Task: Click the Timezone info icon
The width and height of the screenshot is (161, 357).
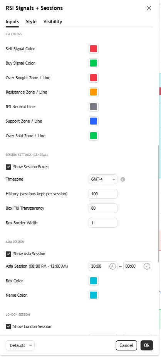Action: [x=123, y=179]
